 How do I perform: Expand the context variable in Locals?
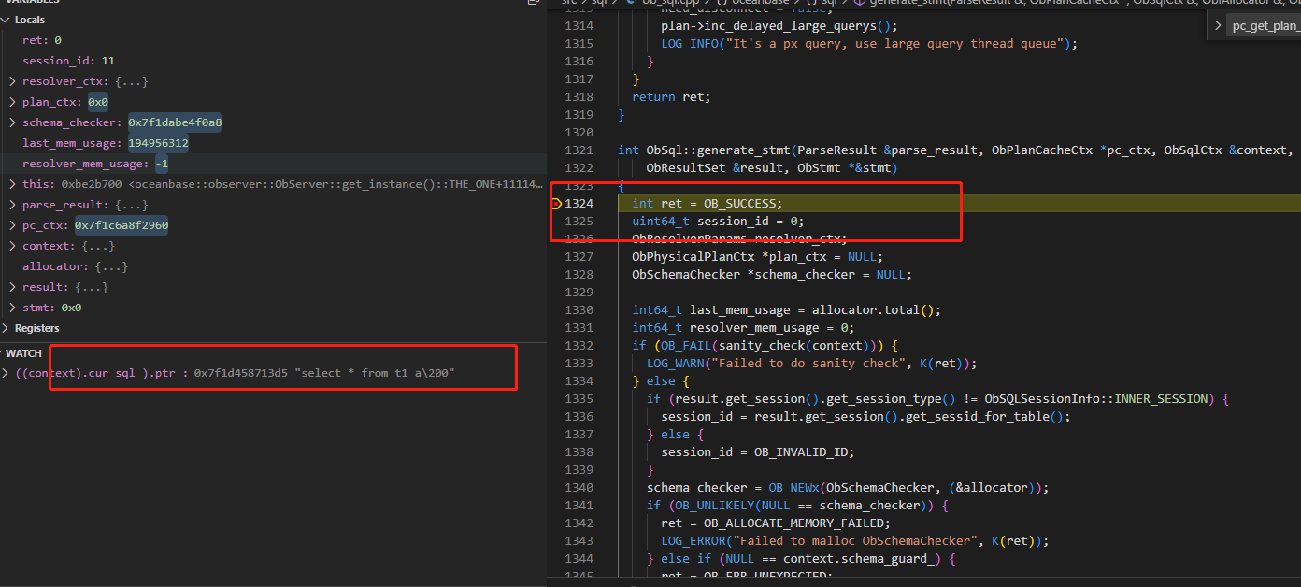13,246
